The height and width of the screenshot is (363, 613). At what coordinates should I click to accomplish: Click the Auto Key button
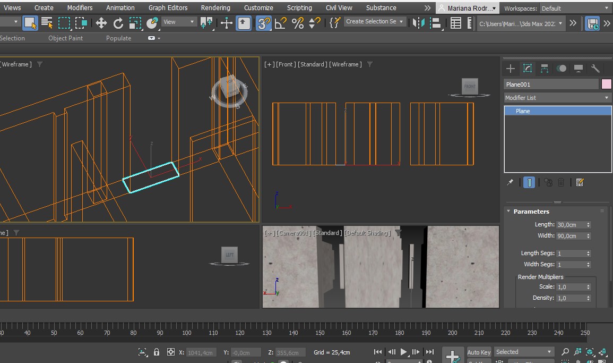coord(479,352)
